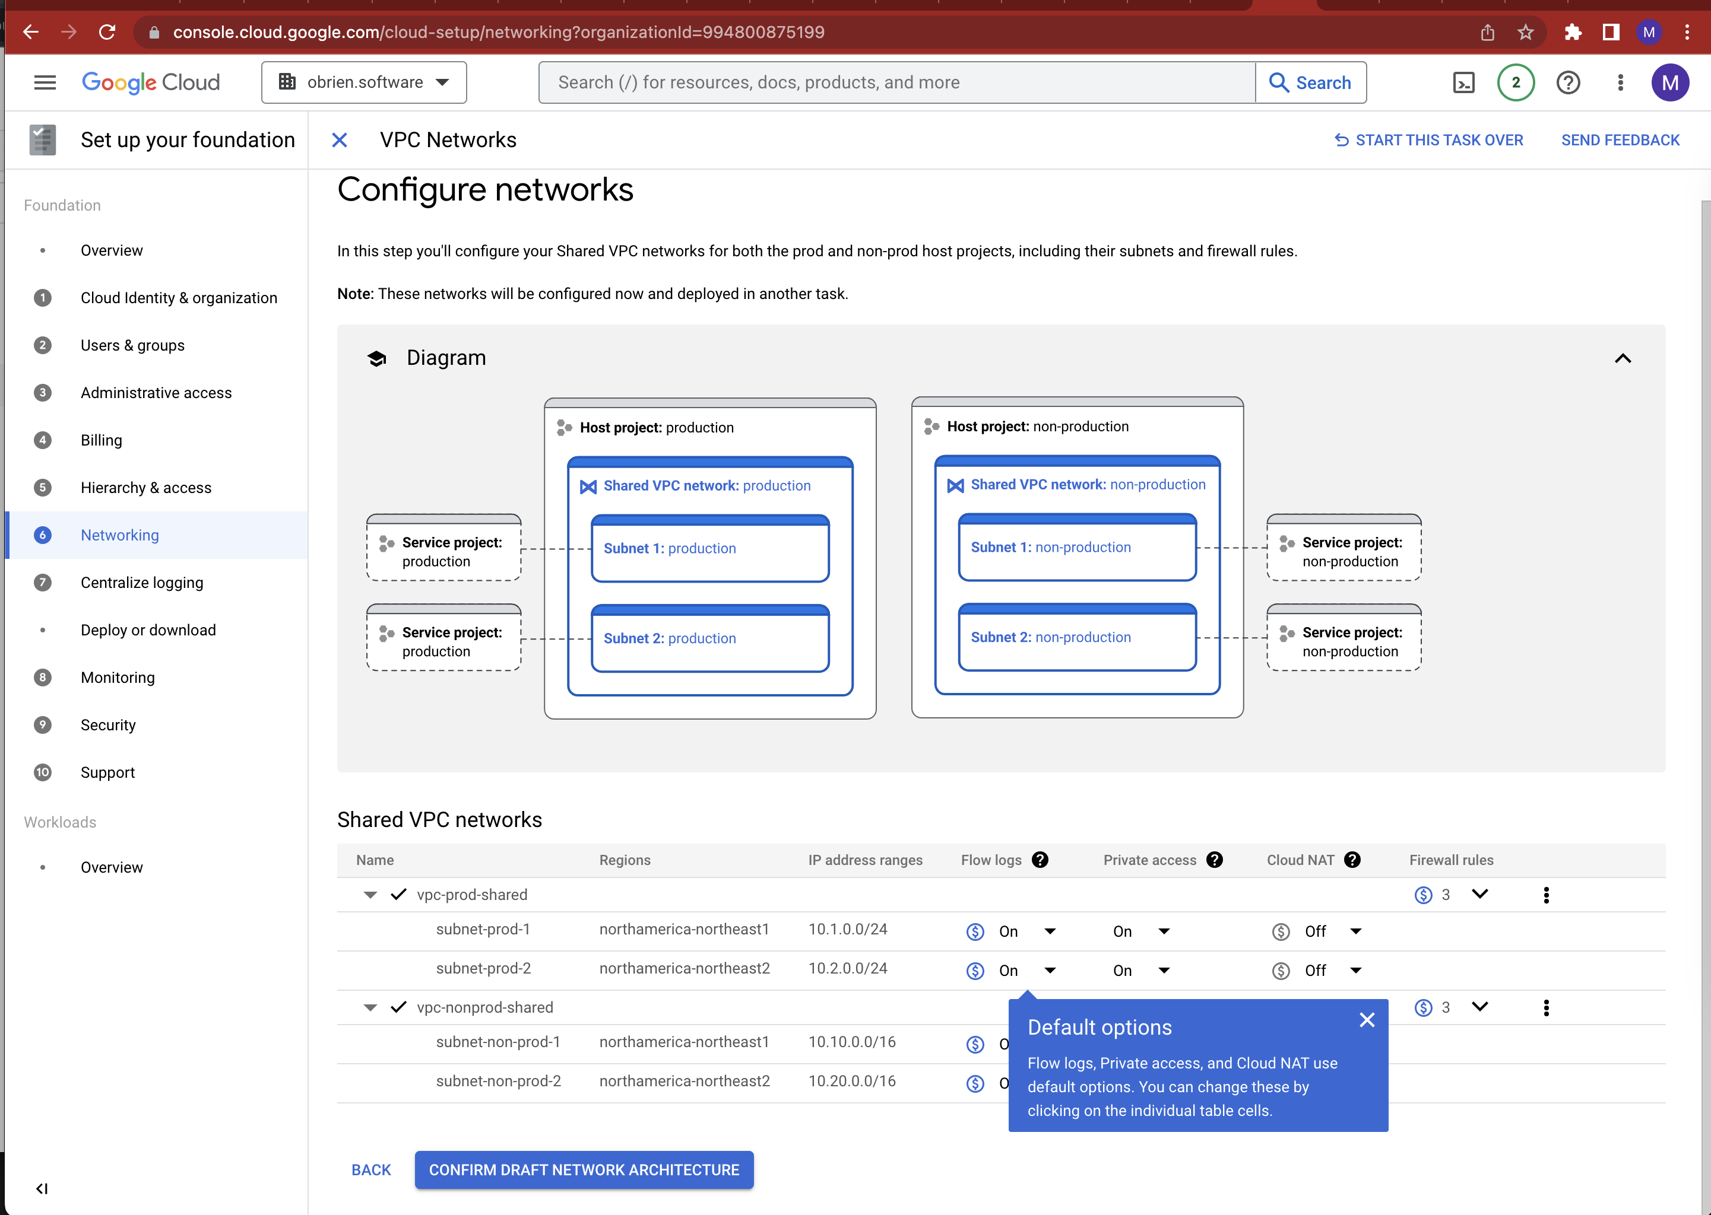Viewport: 1711px width, 1215px height.
Task: Open more options for vpc-nonprod-shared row
Action: (1545, 1007)
